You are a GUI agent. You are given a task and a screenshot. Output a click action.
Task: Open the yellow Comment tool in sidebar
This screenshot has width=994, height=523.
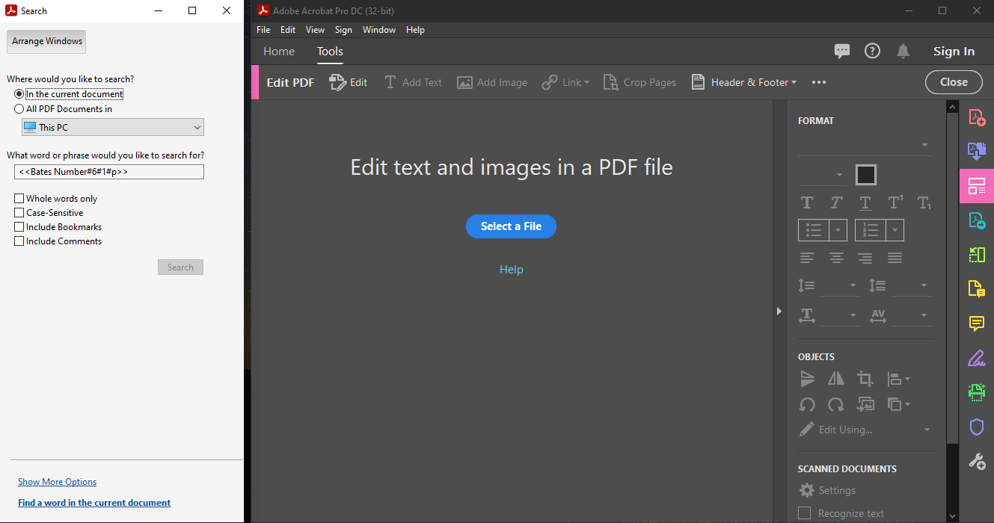tap(977, 323)
